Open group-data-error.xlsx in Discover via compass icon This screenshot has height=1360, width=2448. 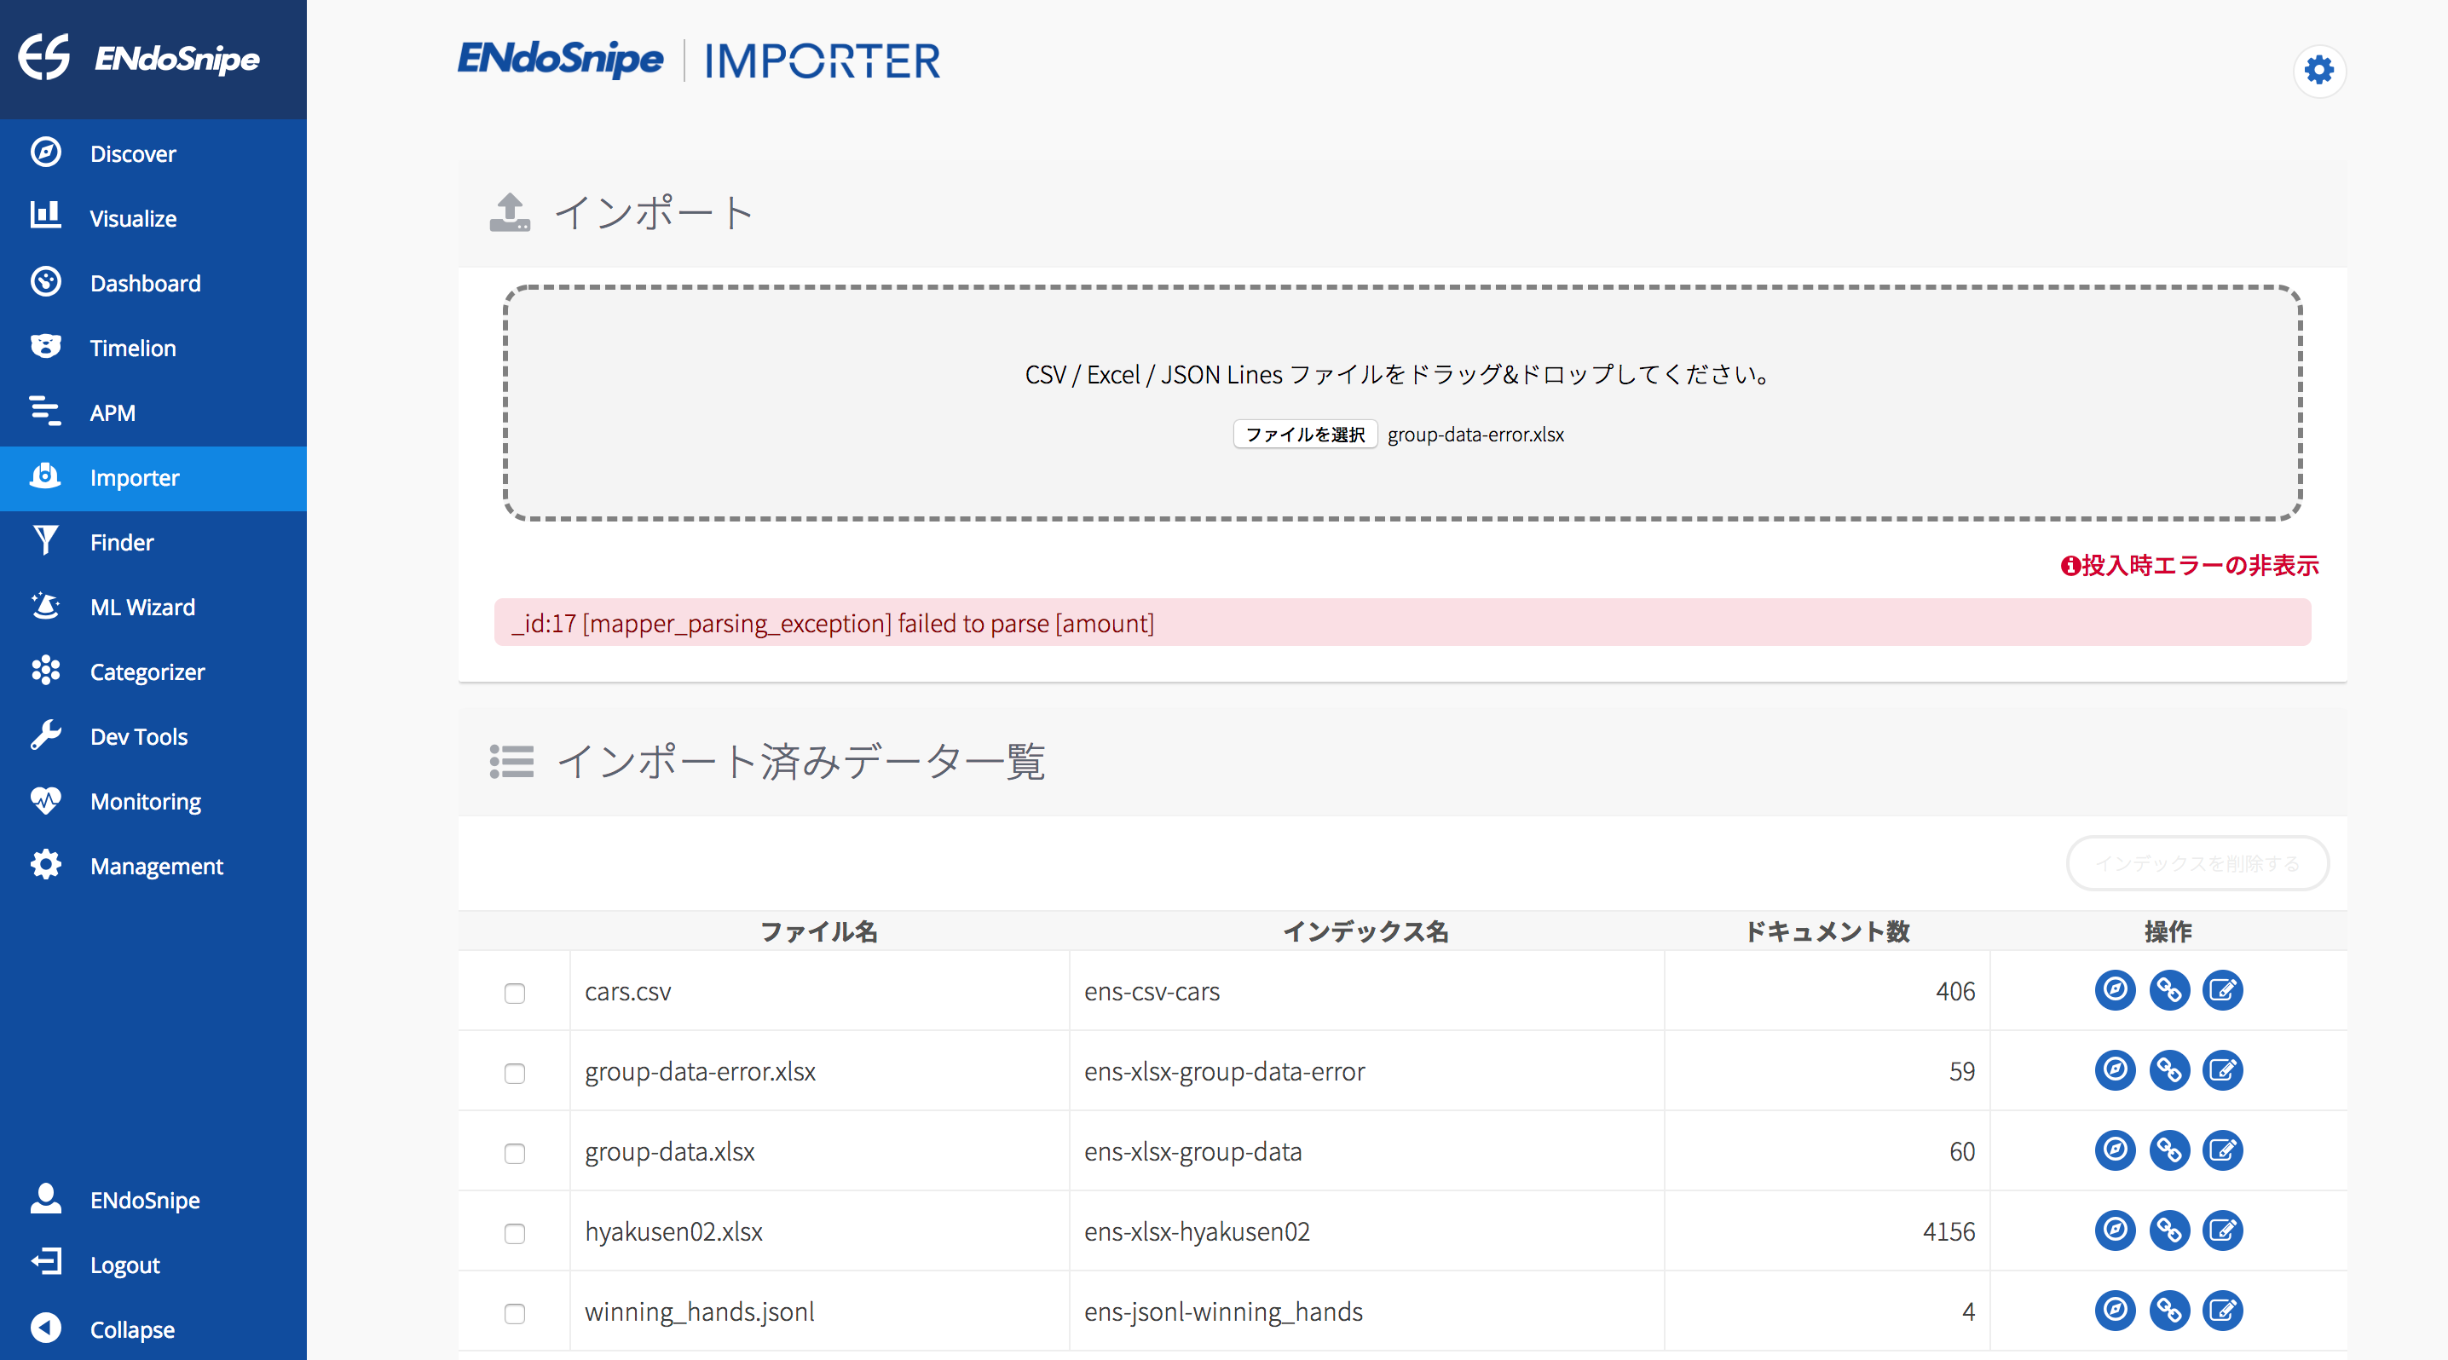(x=2115, y=1070)
